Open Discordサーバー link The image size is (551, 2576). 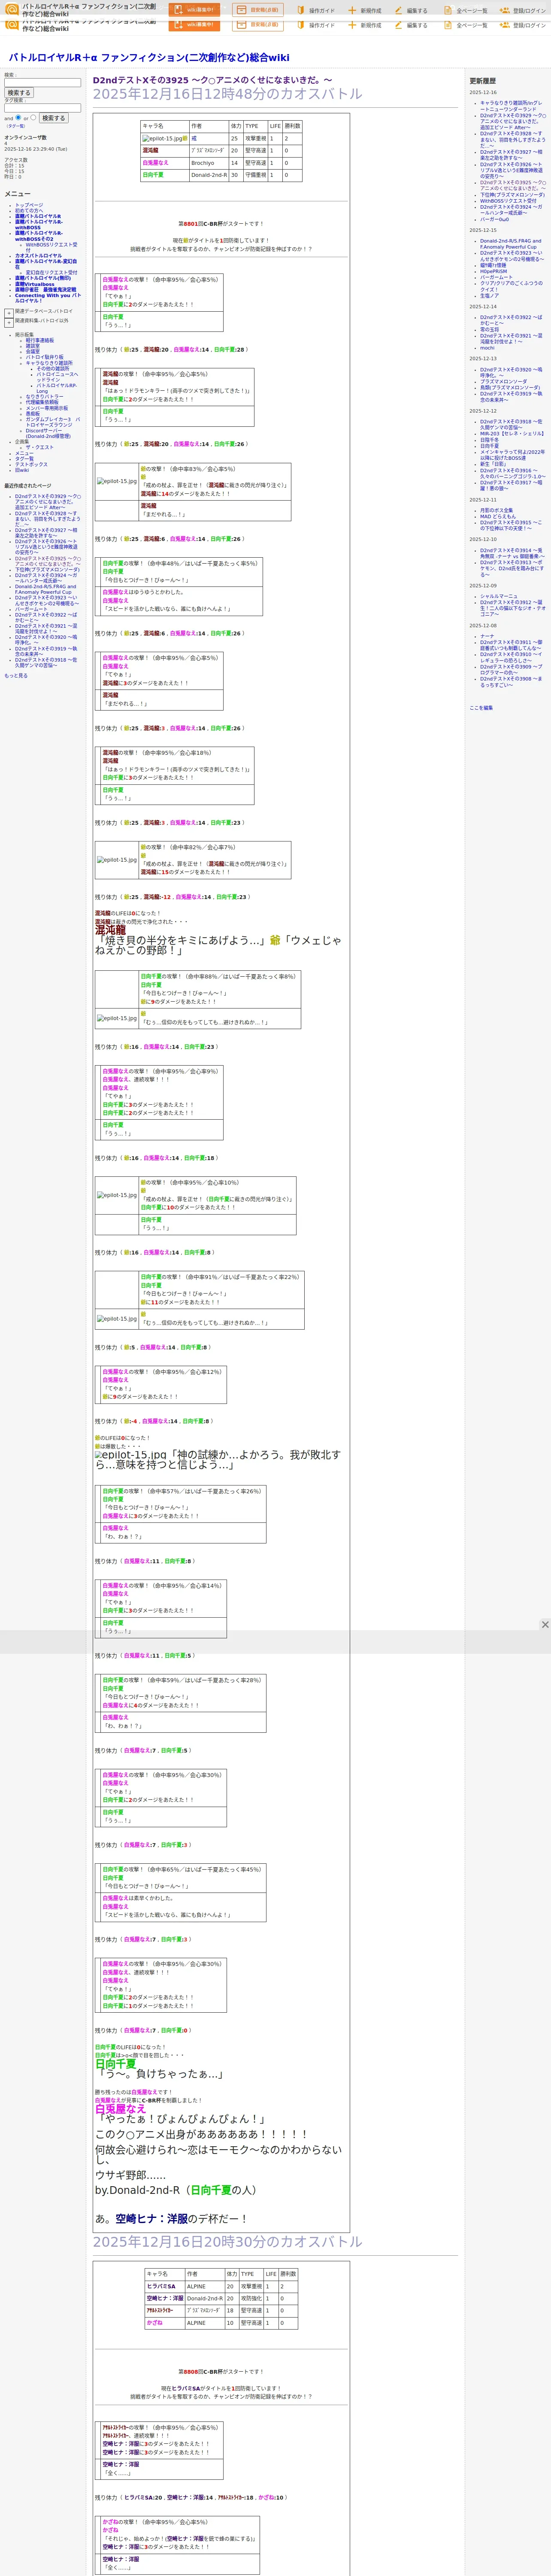[x=48, y=434]
